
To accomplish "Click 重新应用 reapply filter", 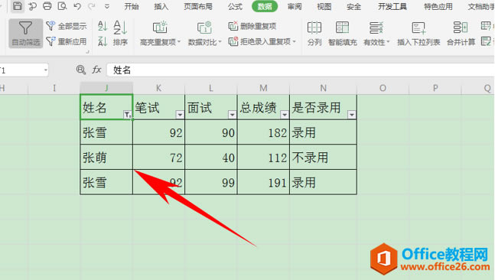I will point(67,41).
